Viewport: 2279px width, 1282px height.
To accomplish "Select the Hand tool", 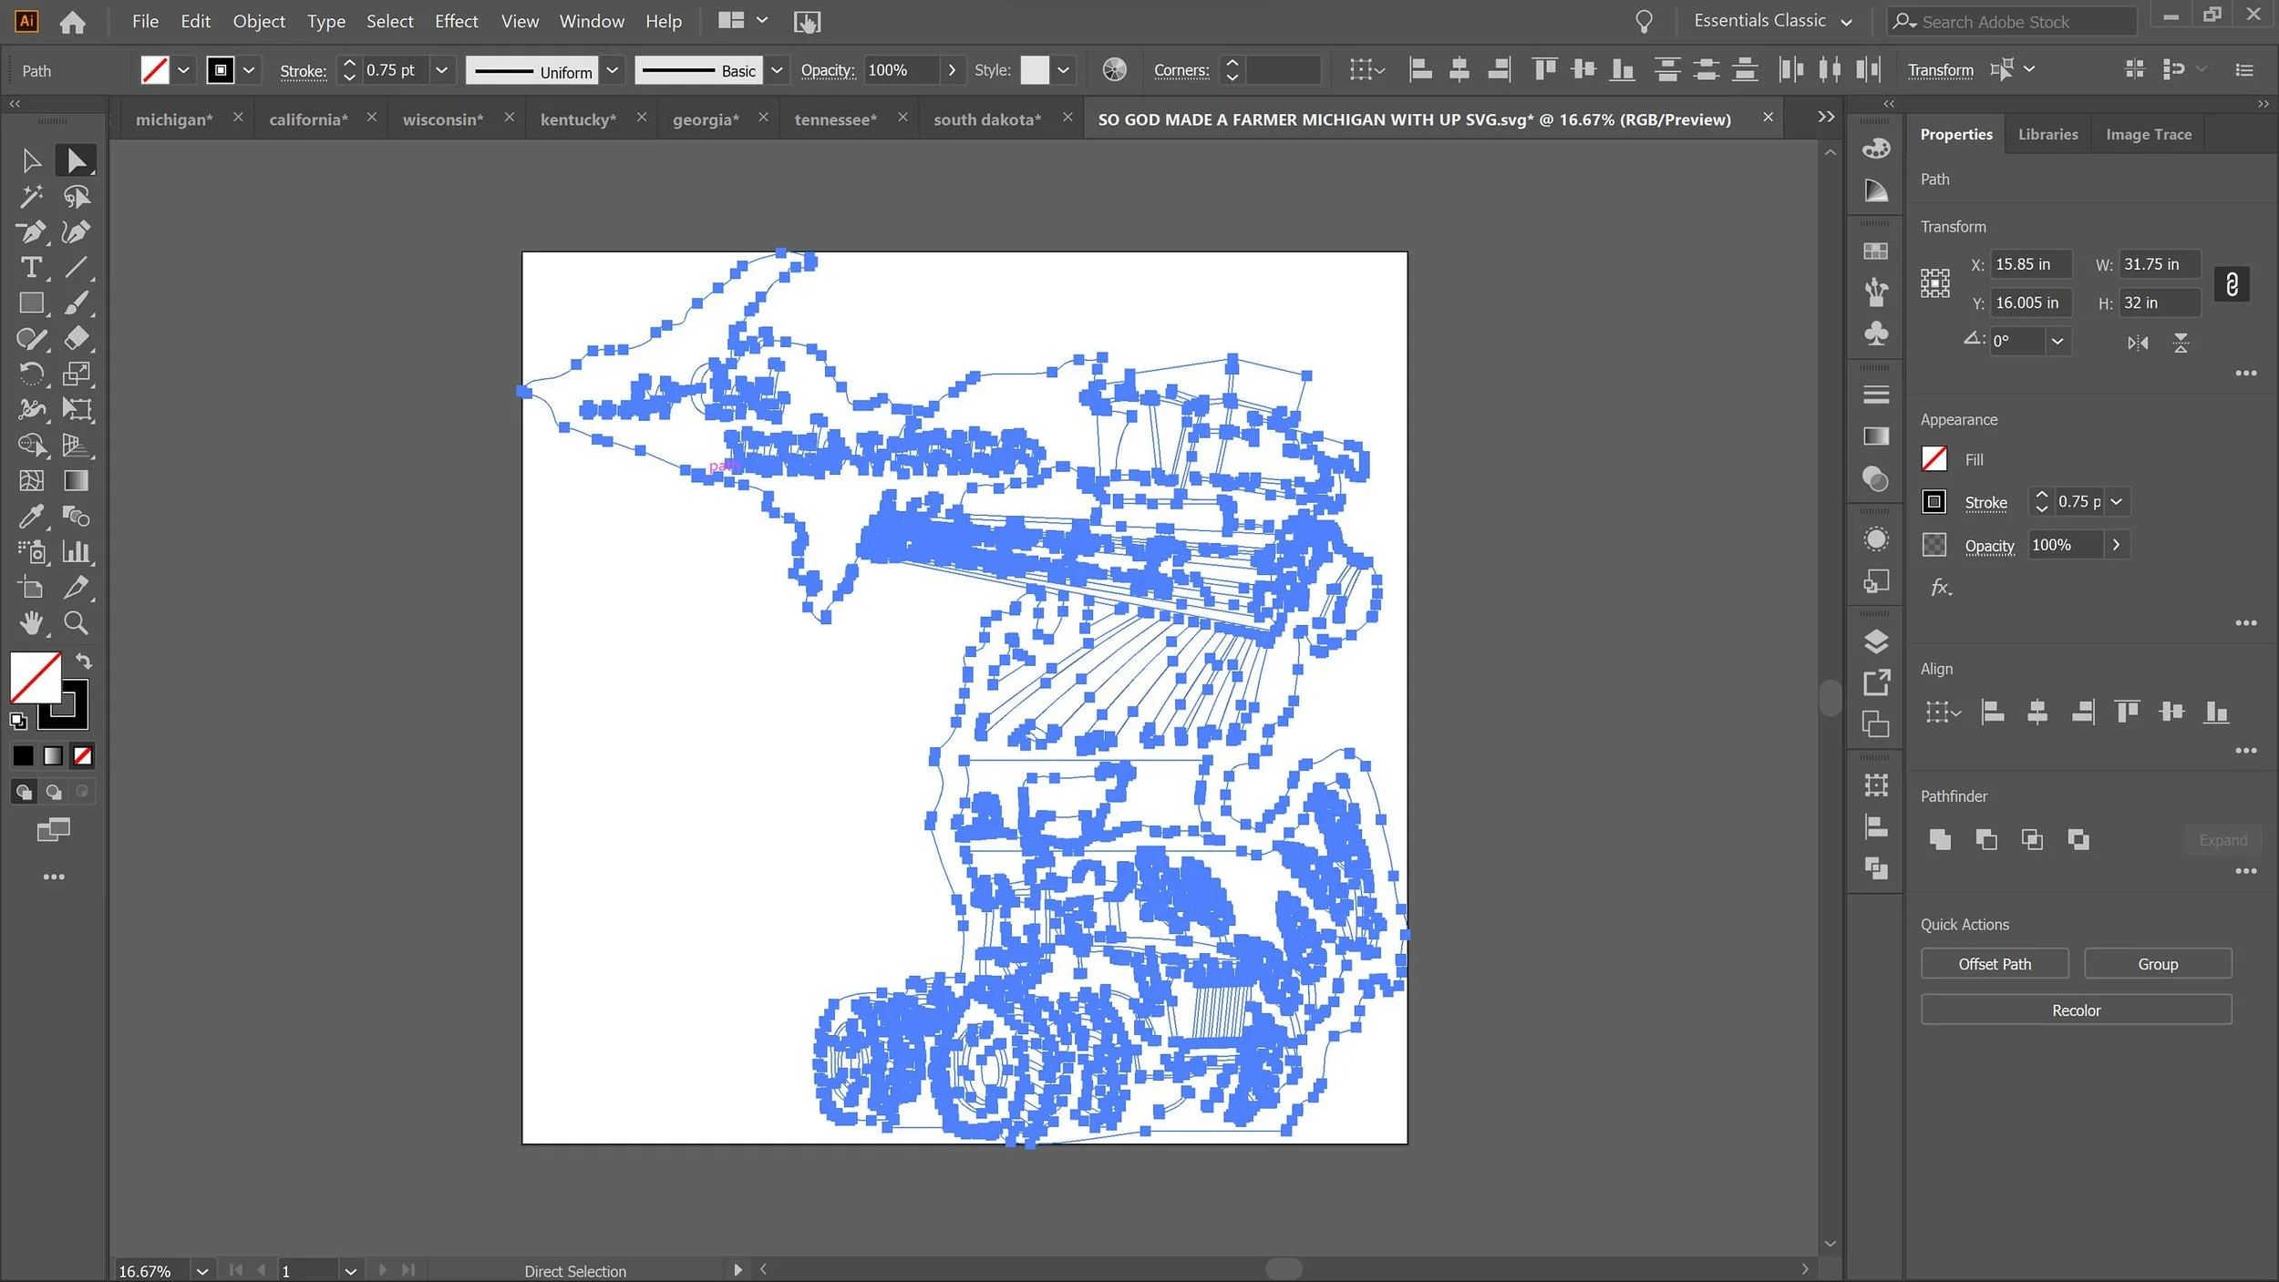I will coord(31,623).
